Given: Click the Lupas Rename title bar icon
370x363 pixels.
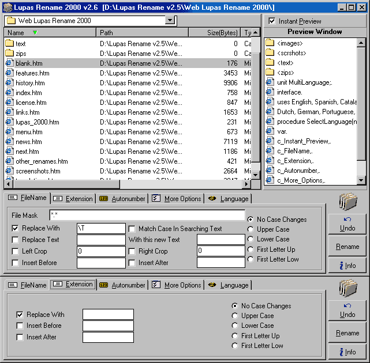Looking at the screenshot, I should coord(8,7).
